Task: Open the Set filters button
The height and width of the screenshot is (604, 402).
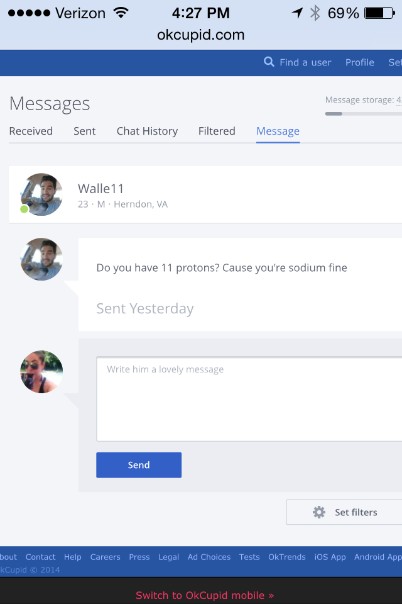Action: 344,512
